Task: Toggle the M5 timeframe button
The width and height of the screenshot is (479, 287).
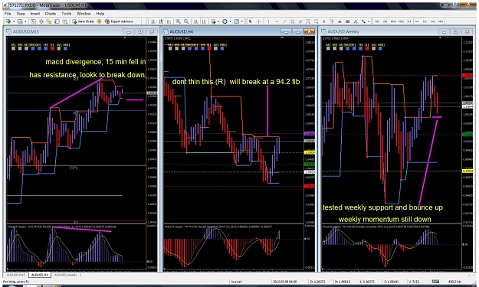Action: pos(385,21)
